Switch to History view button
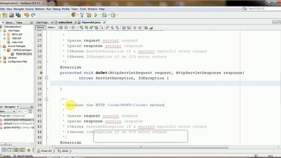 tap(51, 27)
